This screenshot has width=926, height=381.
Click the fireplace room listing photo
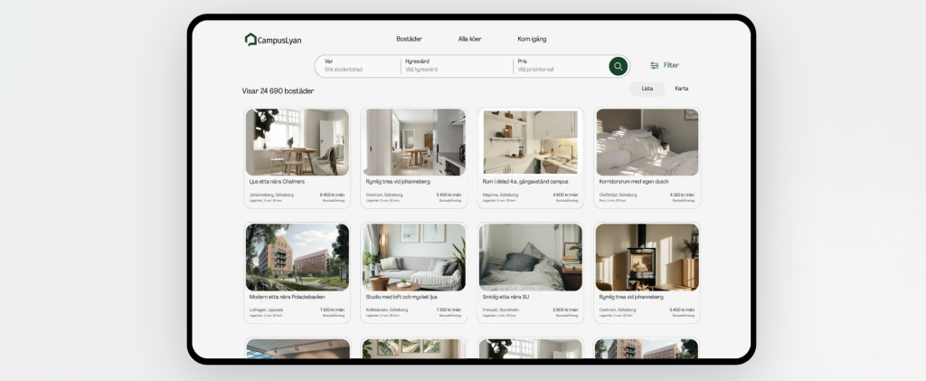click(647, 257)
